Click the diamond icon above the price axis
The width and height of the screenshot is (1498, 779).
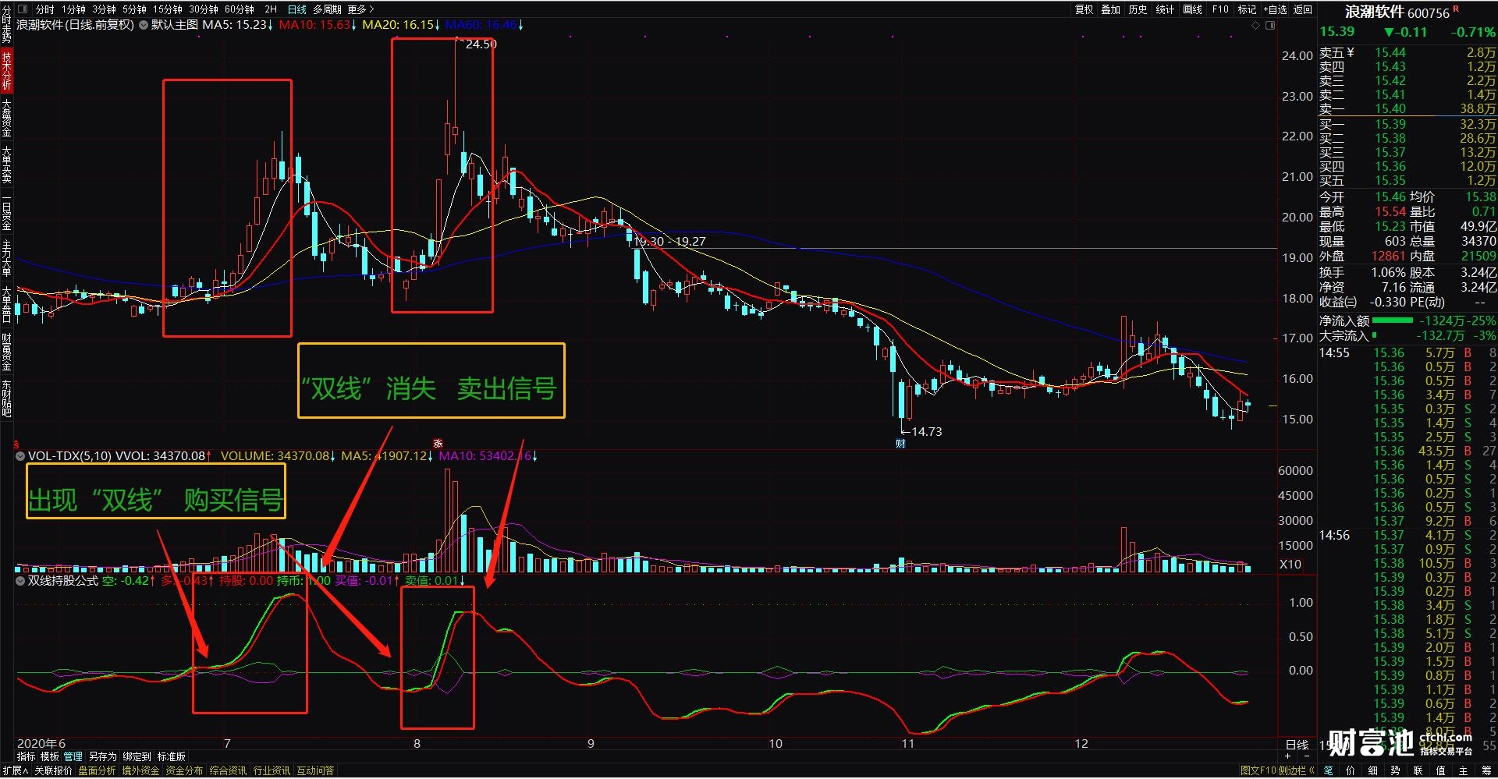point(1255,26)
